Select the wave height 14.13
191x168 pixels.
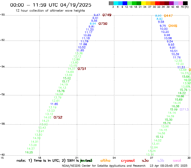pos(62,88)
